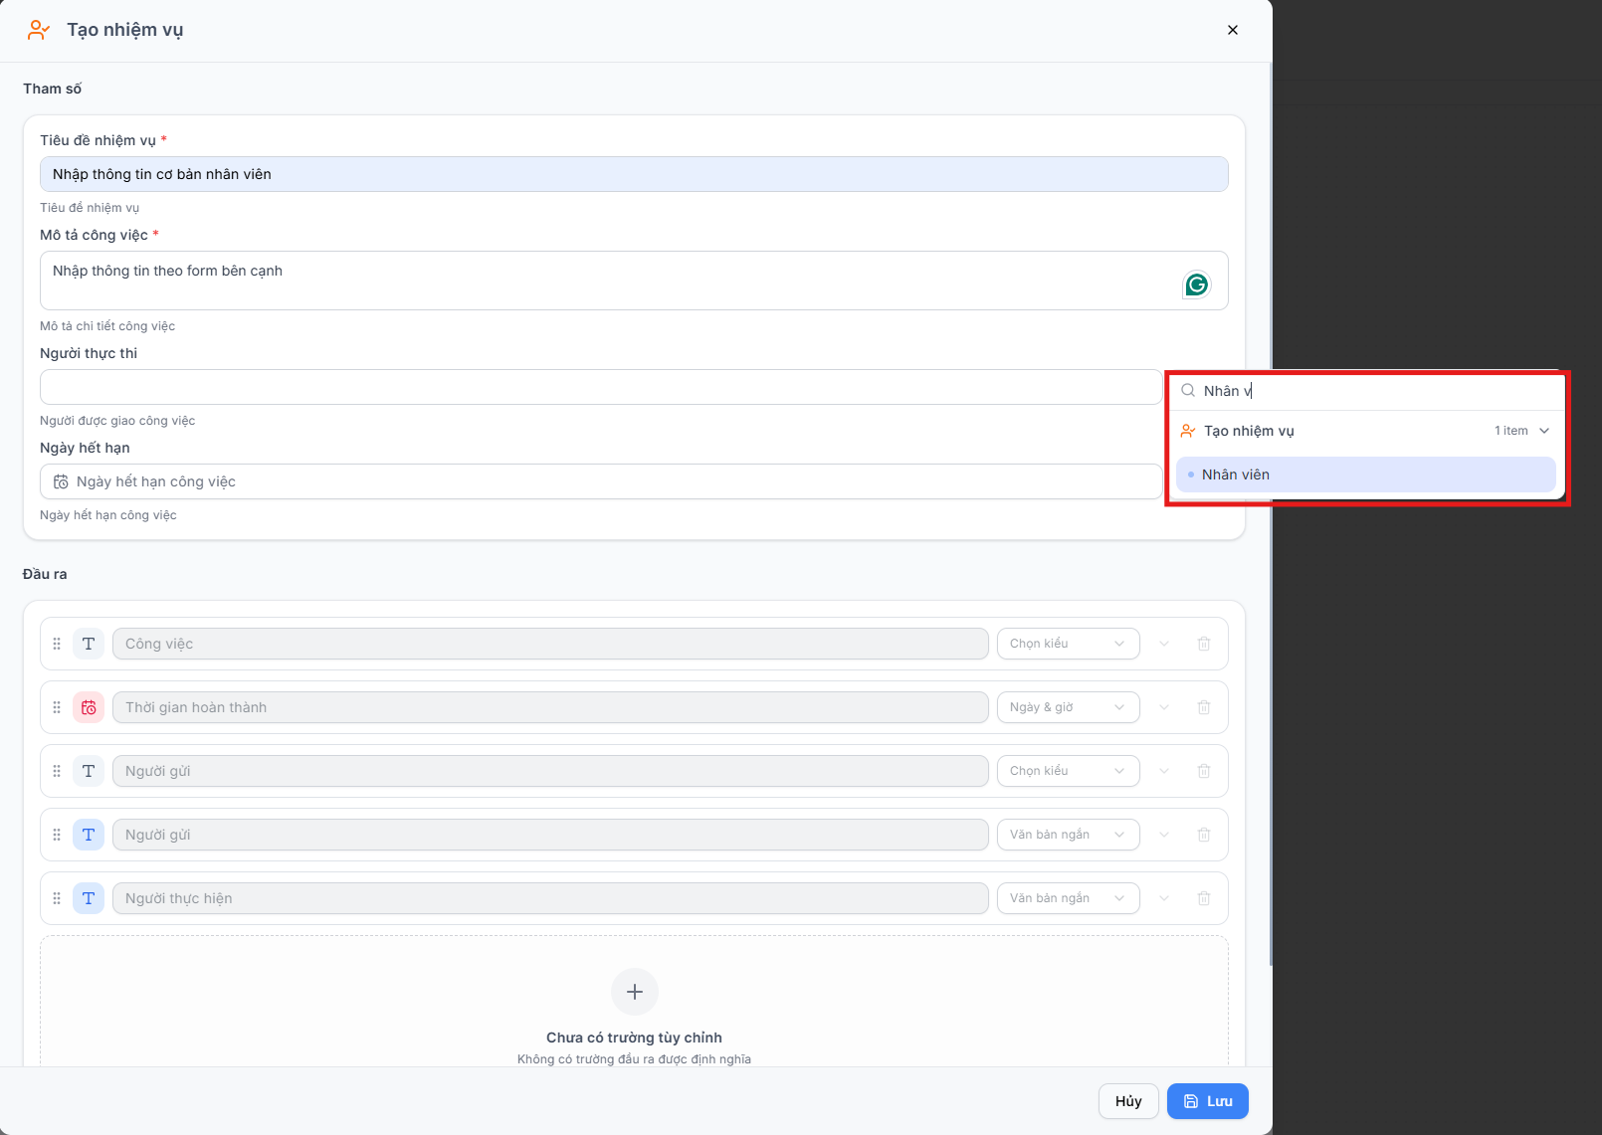This screenshot has height=1135, width=1602.
Task: Click the Người thực thi input field
Action: click(x=601, y=387)
